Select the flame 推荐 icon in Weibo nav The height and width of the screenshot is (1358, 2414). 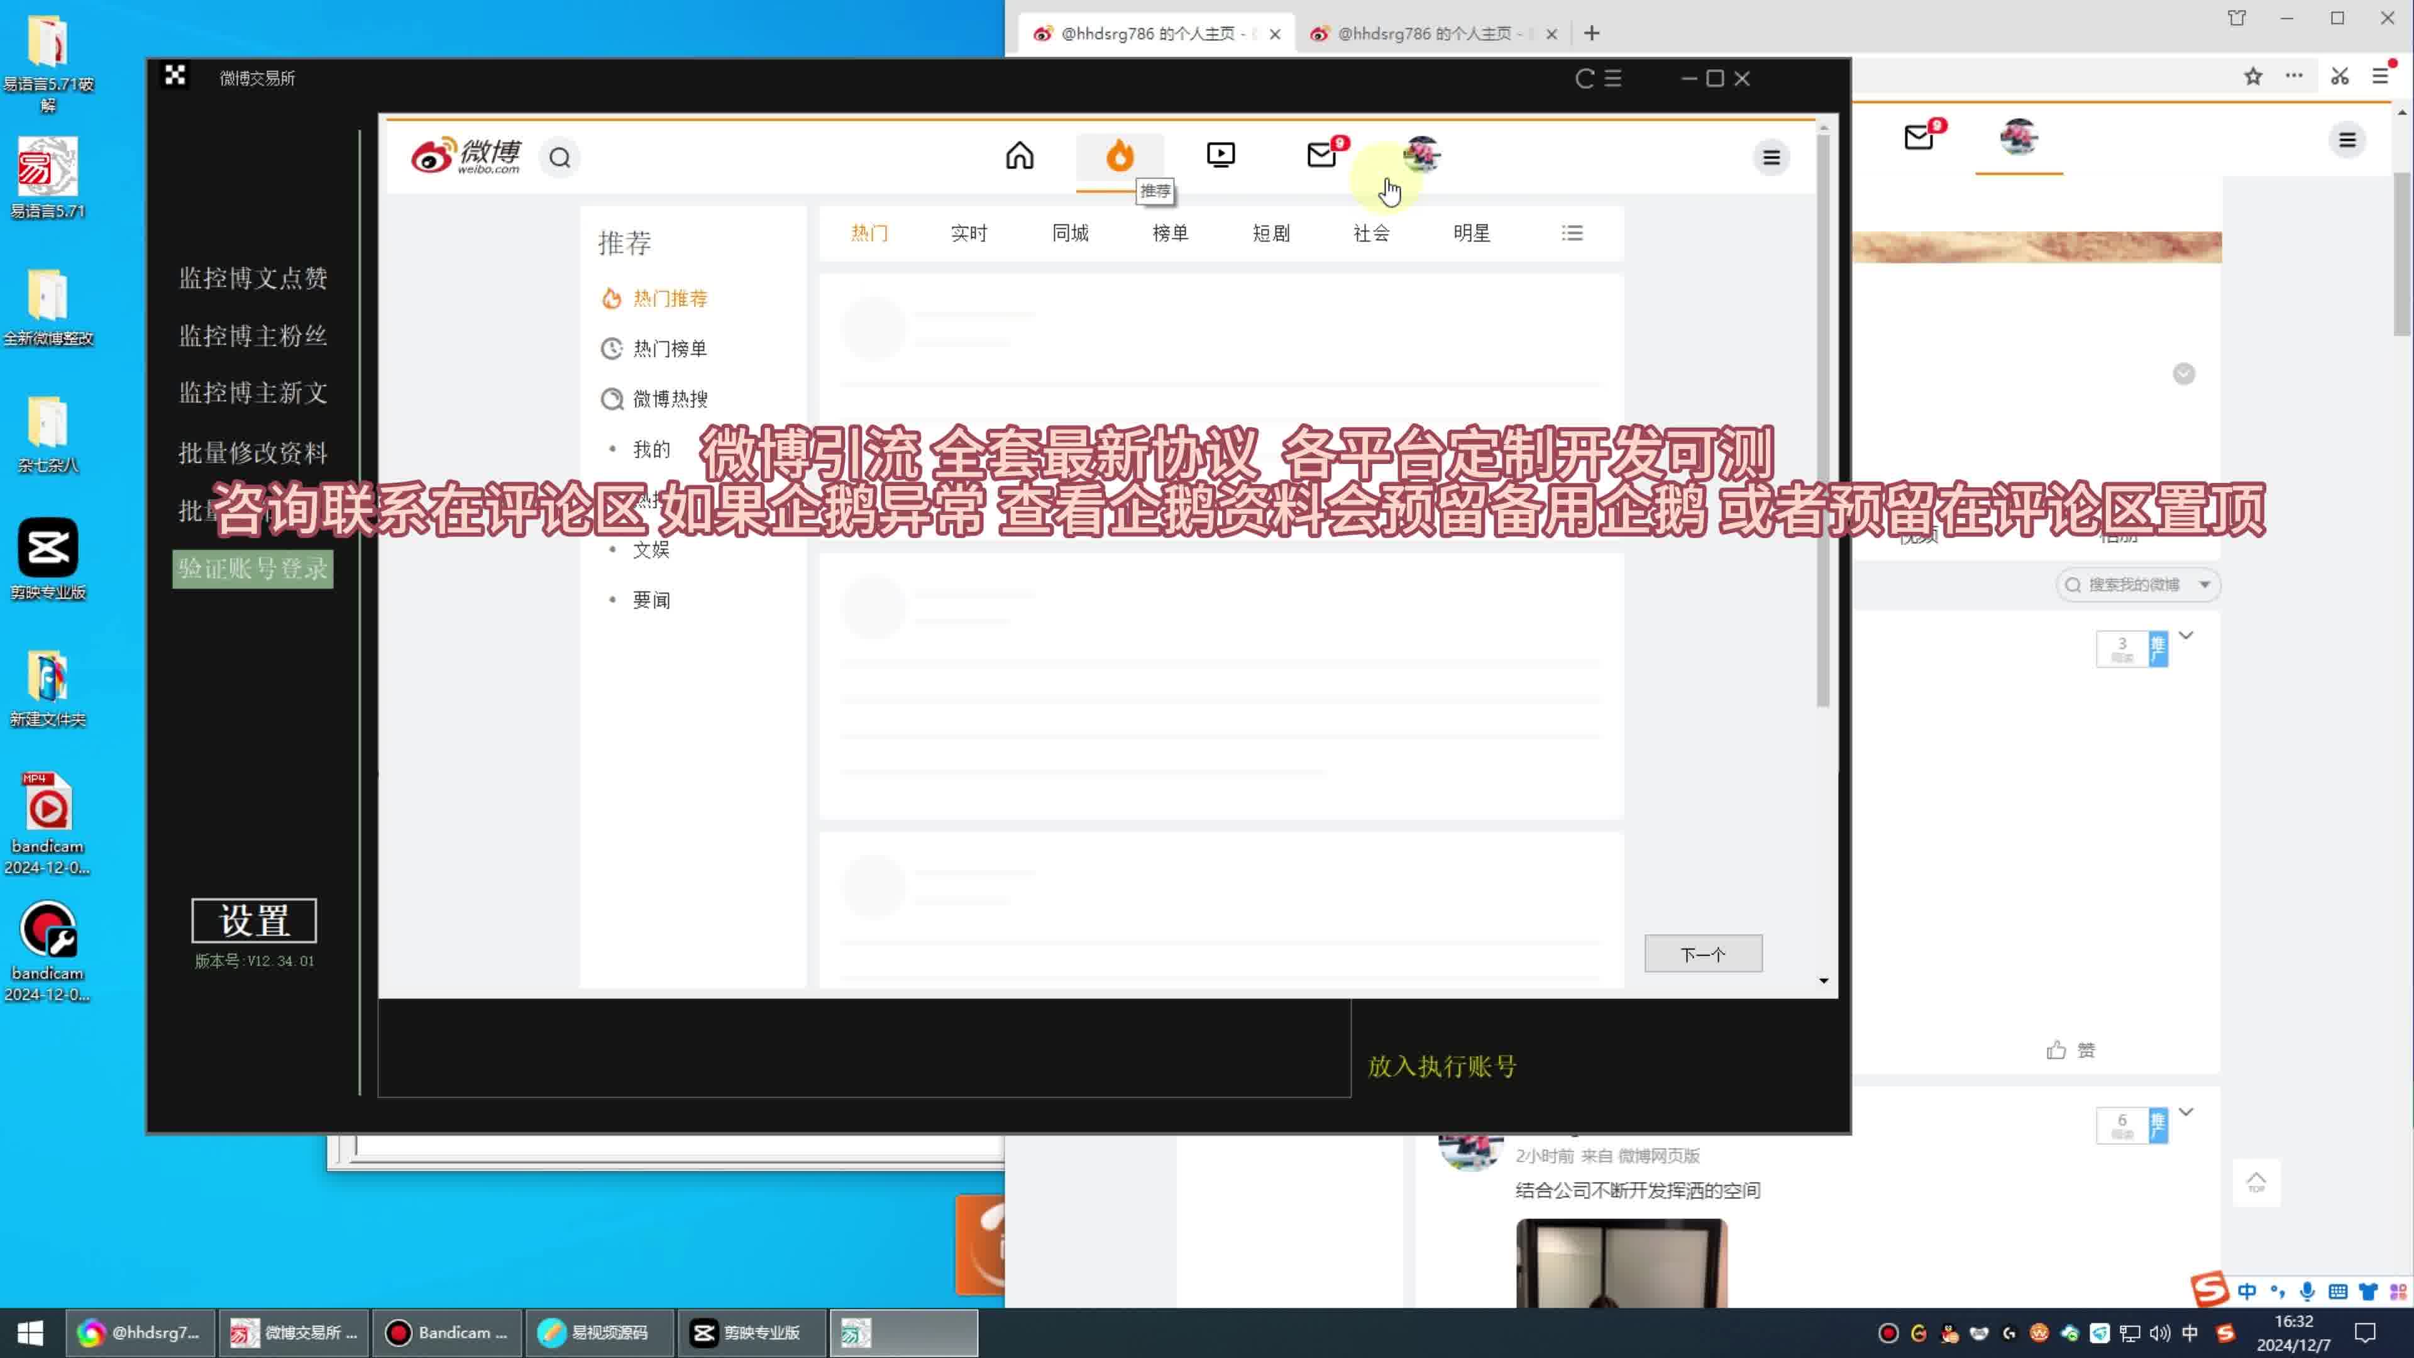click(1120, 155)
